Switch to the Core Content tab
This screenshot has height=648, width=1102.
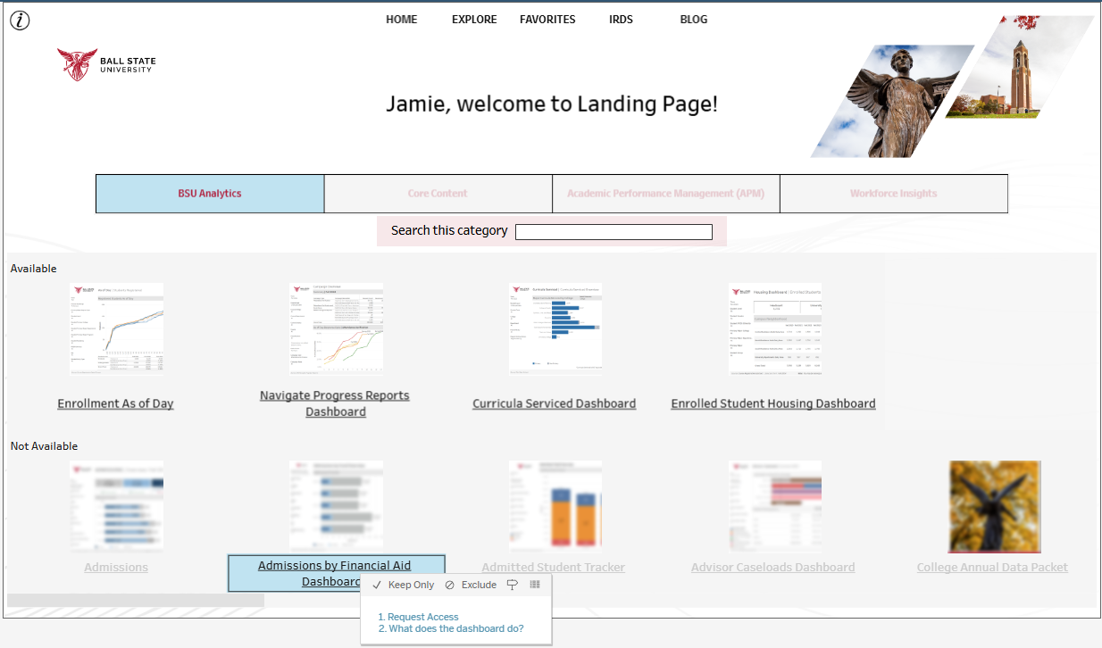click(438, 194)
